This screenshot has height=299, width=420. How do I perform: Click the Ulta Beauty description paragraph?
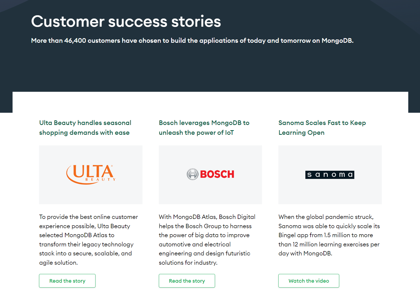click(88, 240)
